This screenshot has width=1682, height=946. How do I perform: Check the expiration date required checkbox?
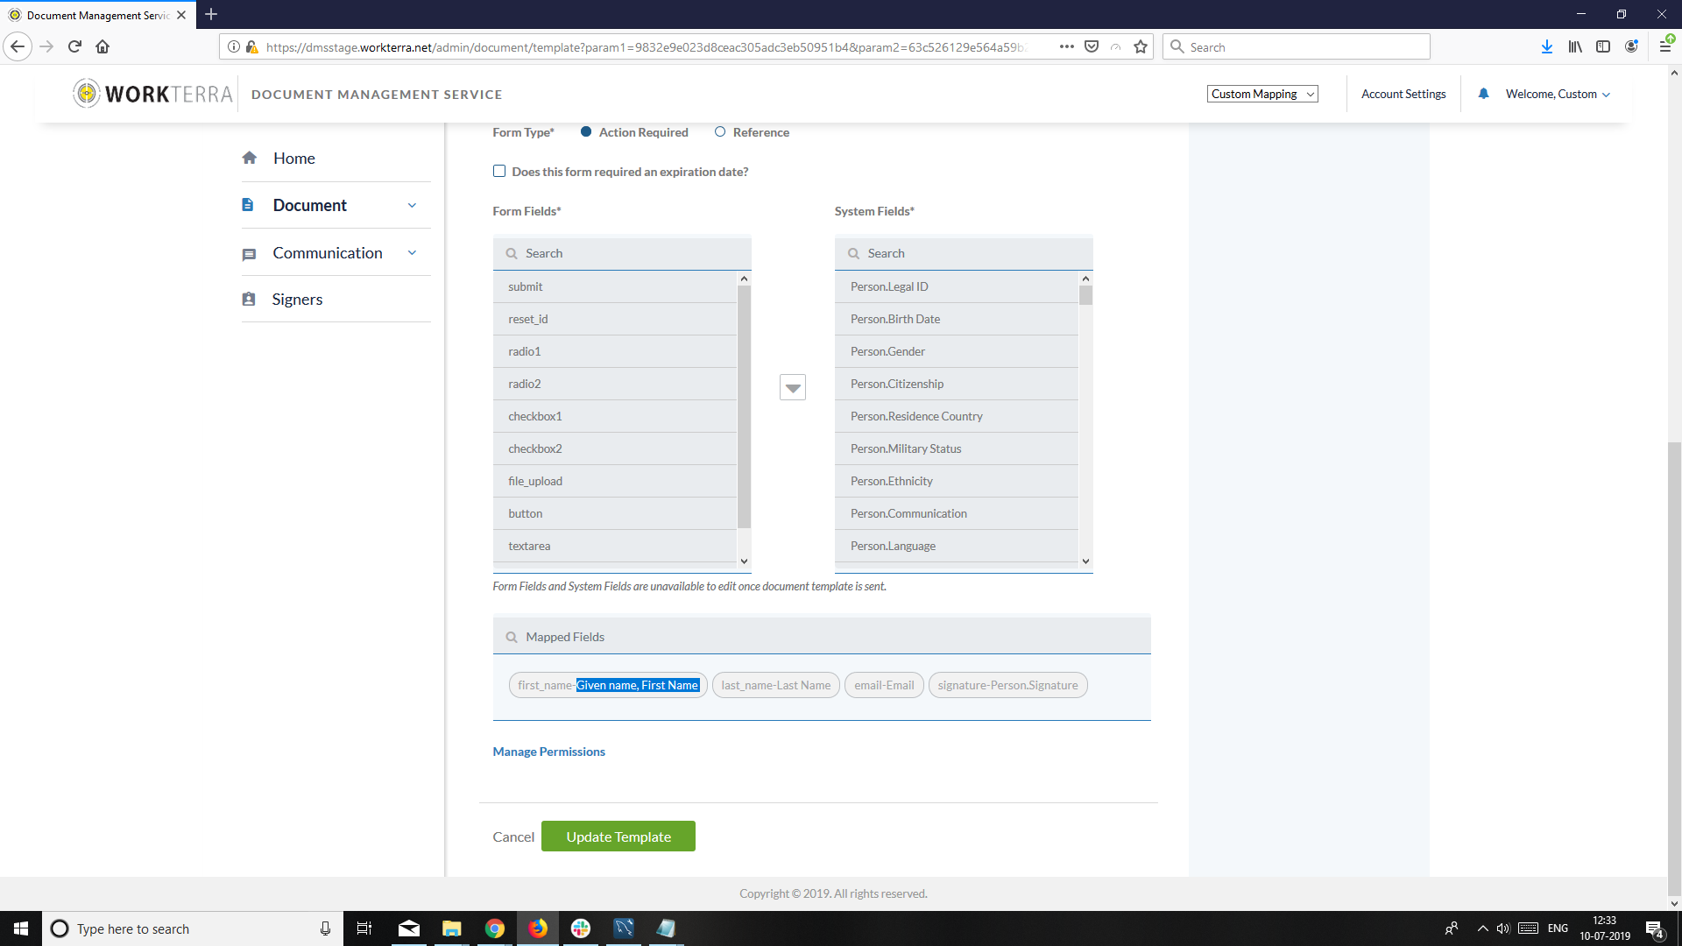coord(499,172)
